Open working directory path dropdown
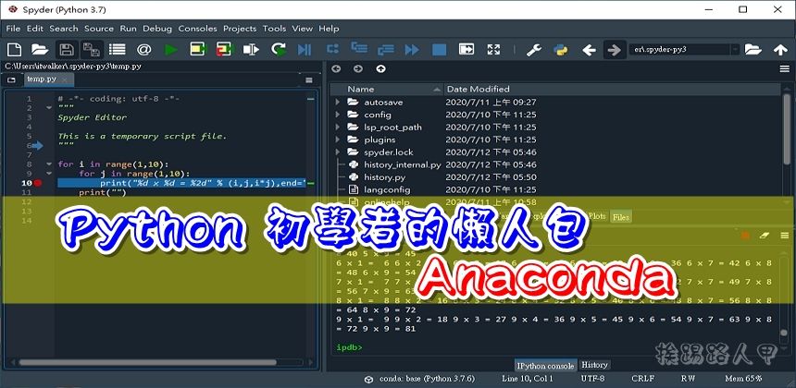The width and height of the screenshot is (796, 388). click(x=735, y=50)
